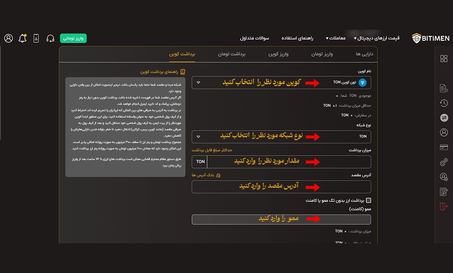The image size is (453, 273).
Task: Expand قیمت ارزهای دیجیتال menu
Action: pyautogui.click(x=377, y=38)
